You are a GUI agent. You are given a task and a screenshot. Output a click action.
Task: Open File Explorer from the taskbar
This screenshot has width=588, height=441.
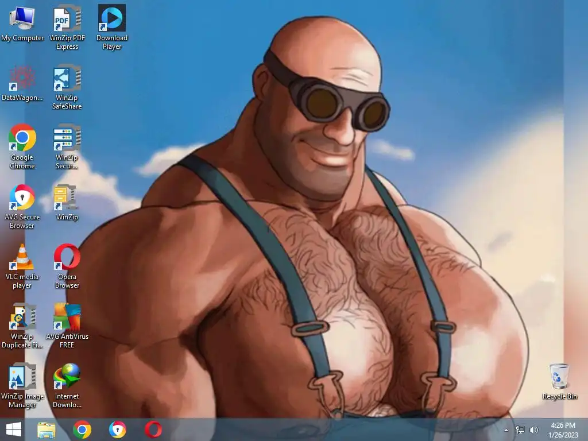point(46,430)
